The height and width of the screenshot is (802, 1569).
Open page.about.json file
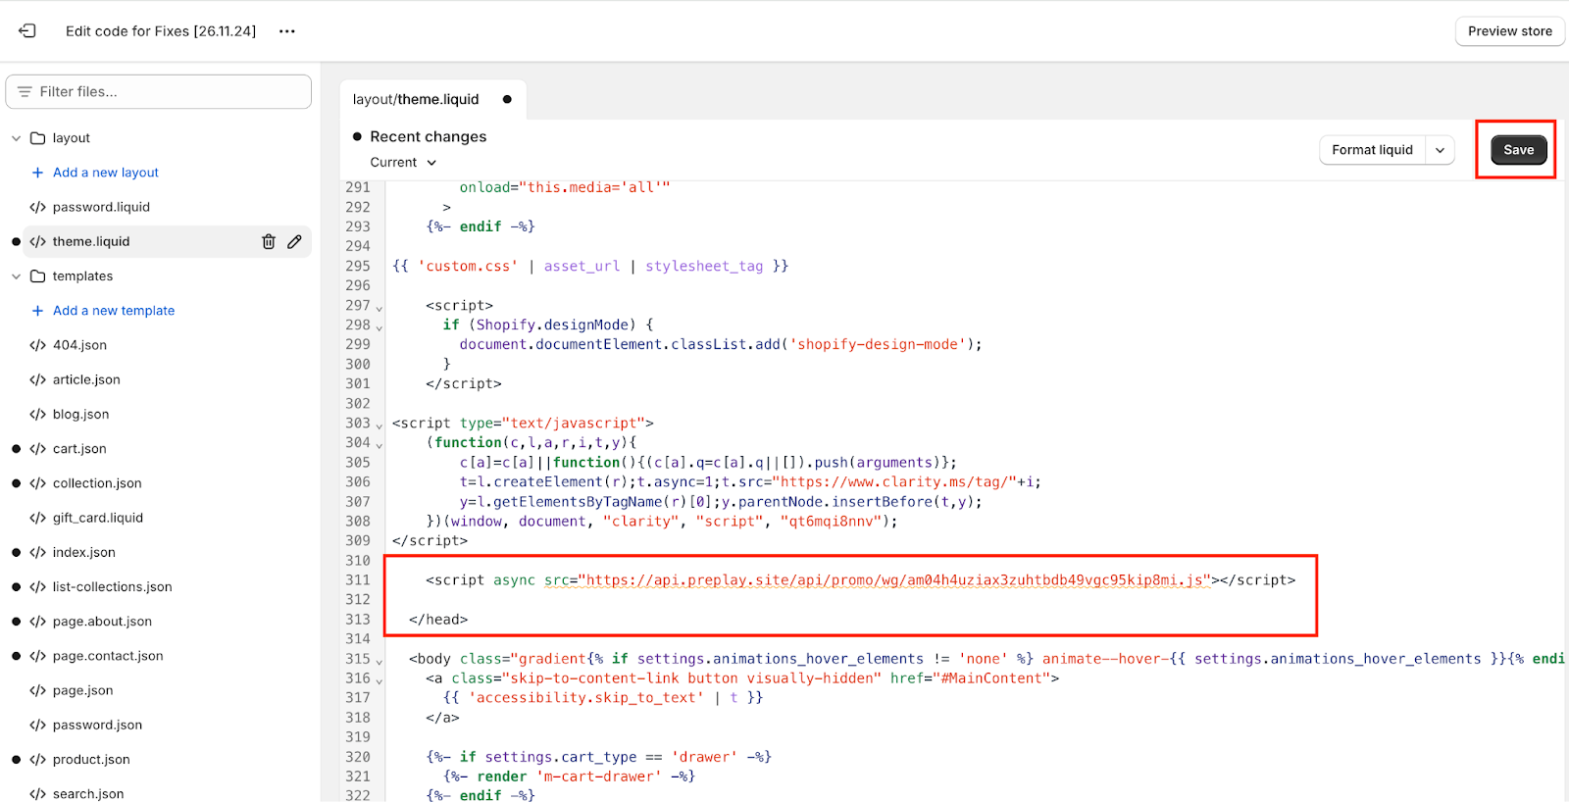point(102,622)
